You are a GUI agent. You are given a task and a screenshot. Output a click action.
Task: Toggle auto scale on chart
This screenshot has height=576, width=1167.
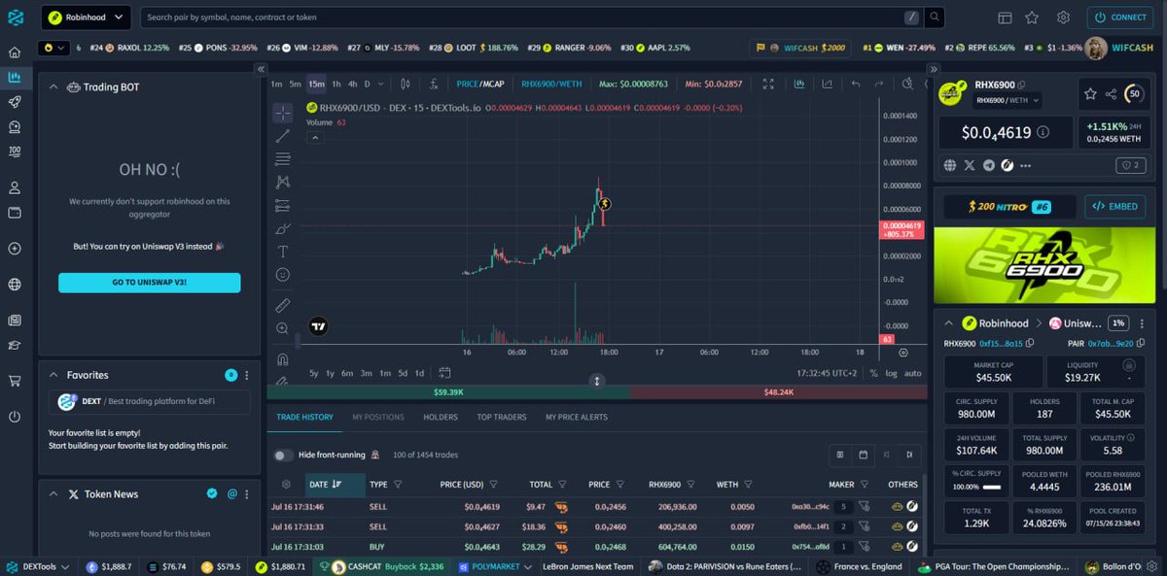(x=912, y=373)
